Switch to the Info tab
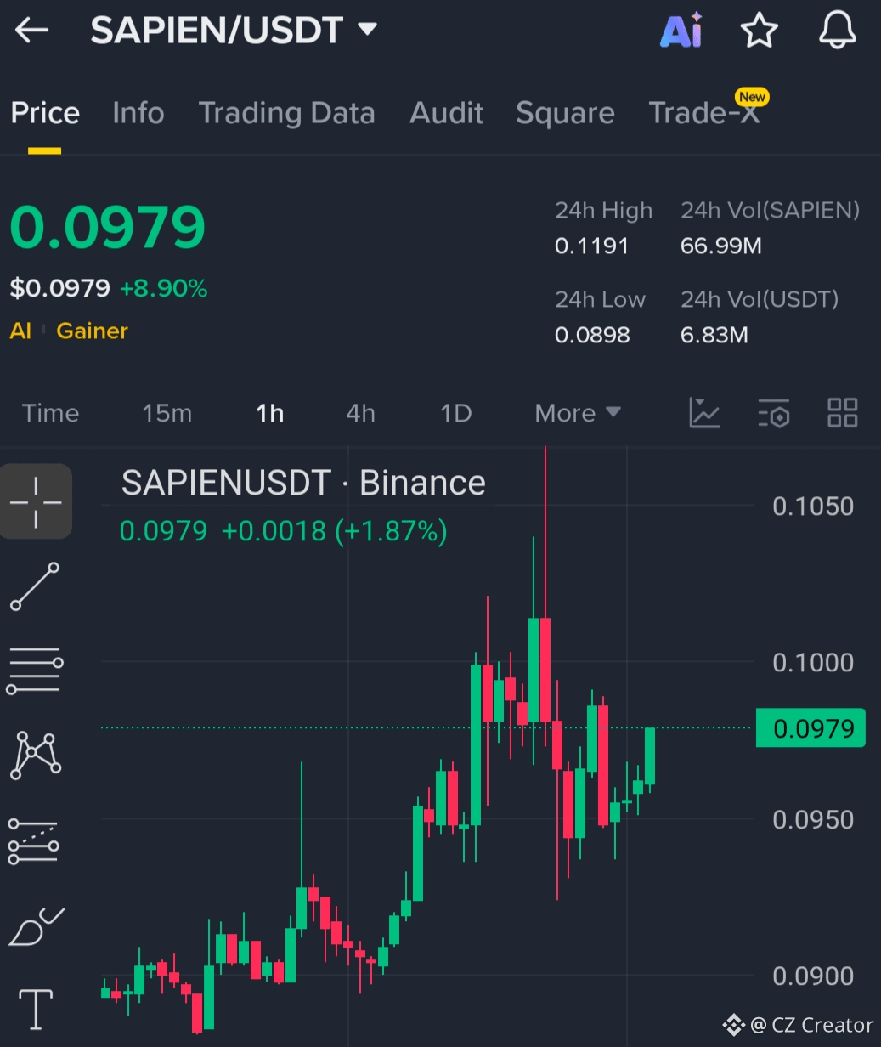Viewport: 881px width, 1047px height. coord(138,113)
